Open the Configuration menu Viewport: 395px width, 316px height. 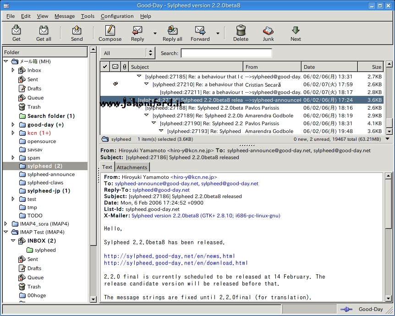pyautogui.click(x=117, y=16)
